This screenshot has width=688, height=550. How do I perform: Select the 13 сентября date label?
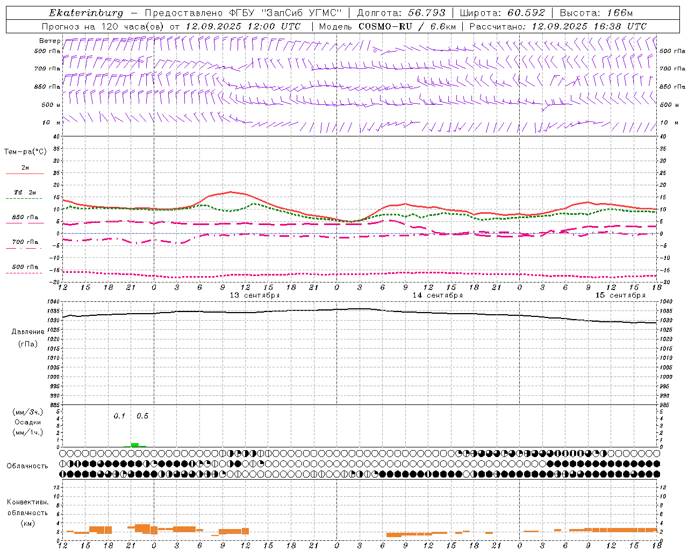pos(255,295)
